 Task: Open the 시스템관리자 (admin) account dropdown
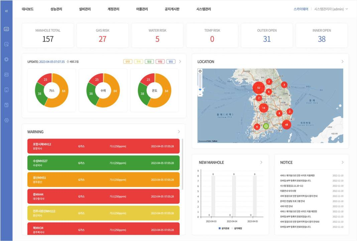[331, 9]
